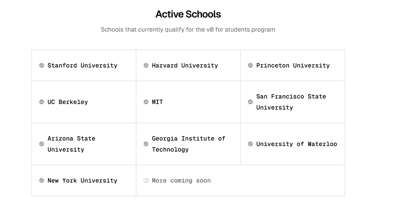
Task: Click the clock icon beside More coming soon
Action: pyautogui.click(x=146, y=180)
